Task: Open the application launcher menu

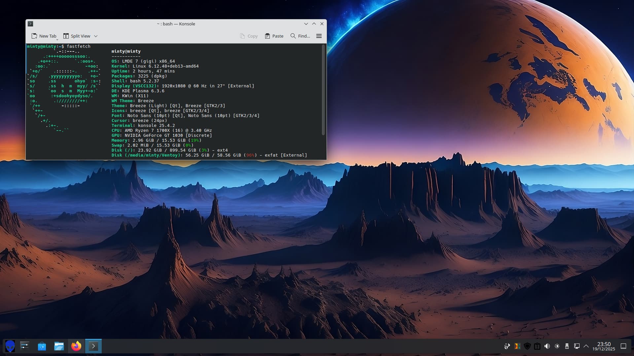Action: click(10, 346)
